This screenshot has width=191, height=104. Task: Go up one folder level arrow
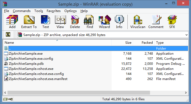click(x=8, y=35)
